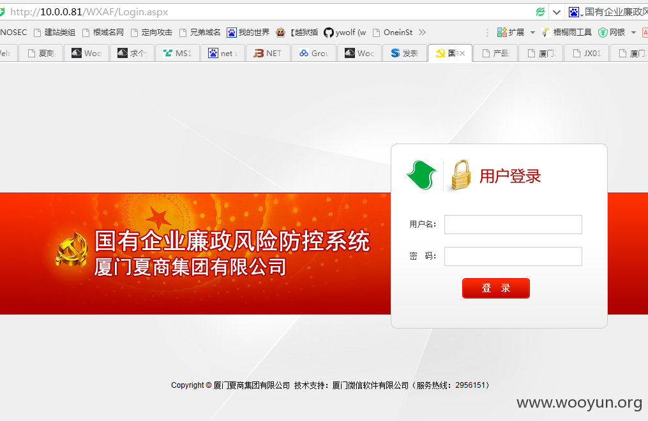648x421 pixels.
Task: Open the 根域名网 bookmark
Action: (x=103, y=32)
